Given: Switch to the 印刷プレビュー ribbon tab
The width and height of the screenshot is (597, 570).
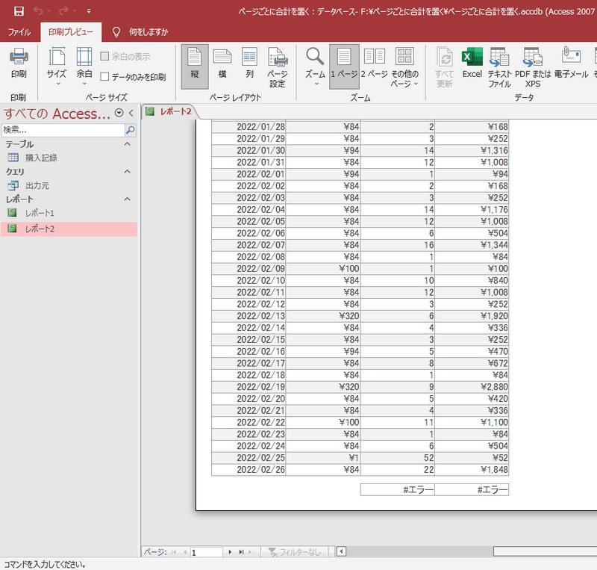Looking at the screenshot, I should coord(71,32).
